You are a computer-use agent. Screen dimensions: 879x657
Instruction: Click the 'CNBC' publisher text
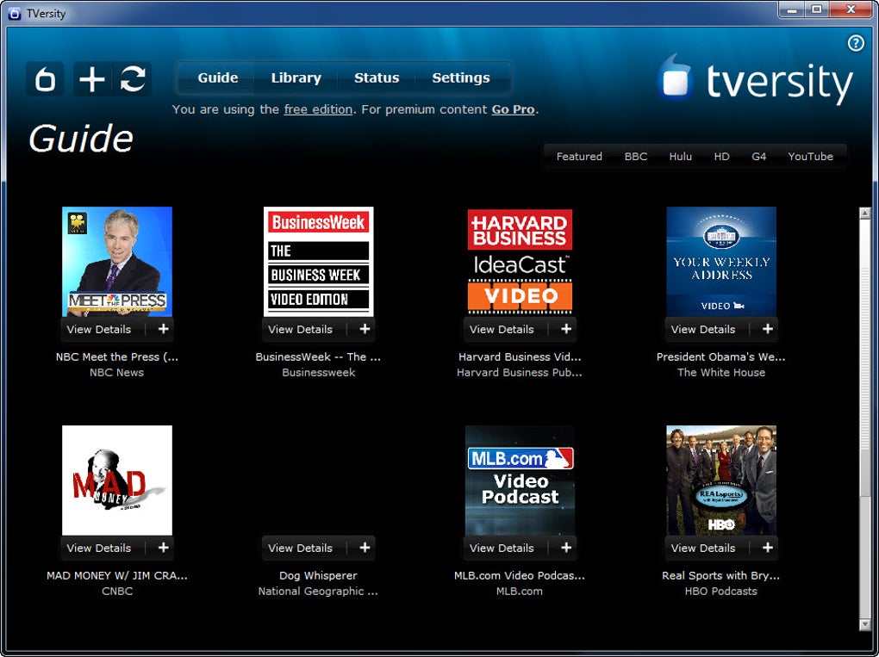point(117,591)
